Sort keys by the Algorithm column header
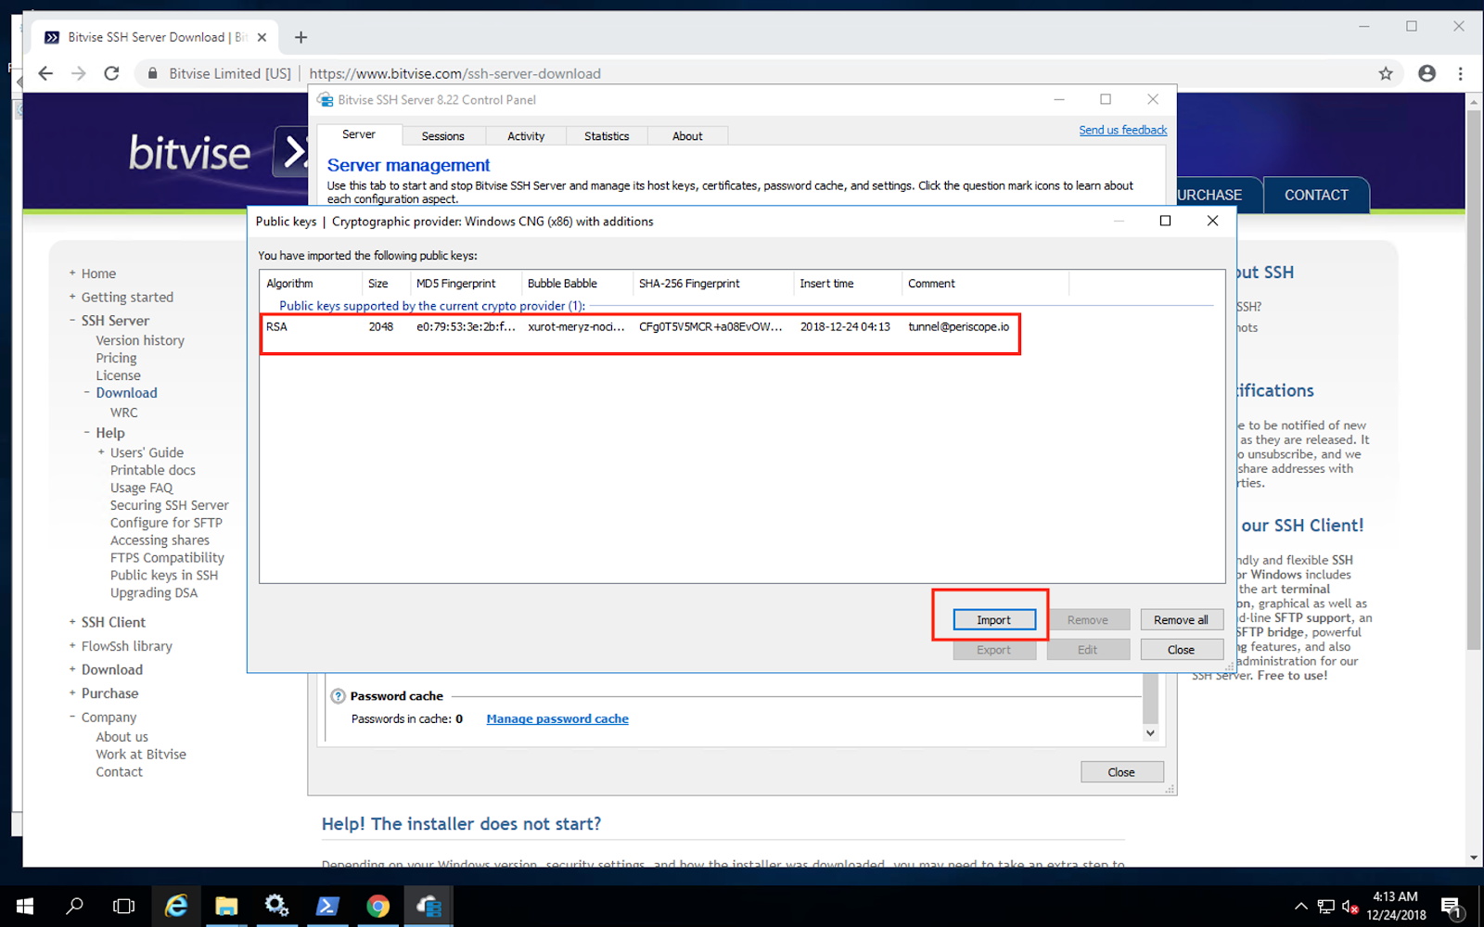 [x=311, y=284]
